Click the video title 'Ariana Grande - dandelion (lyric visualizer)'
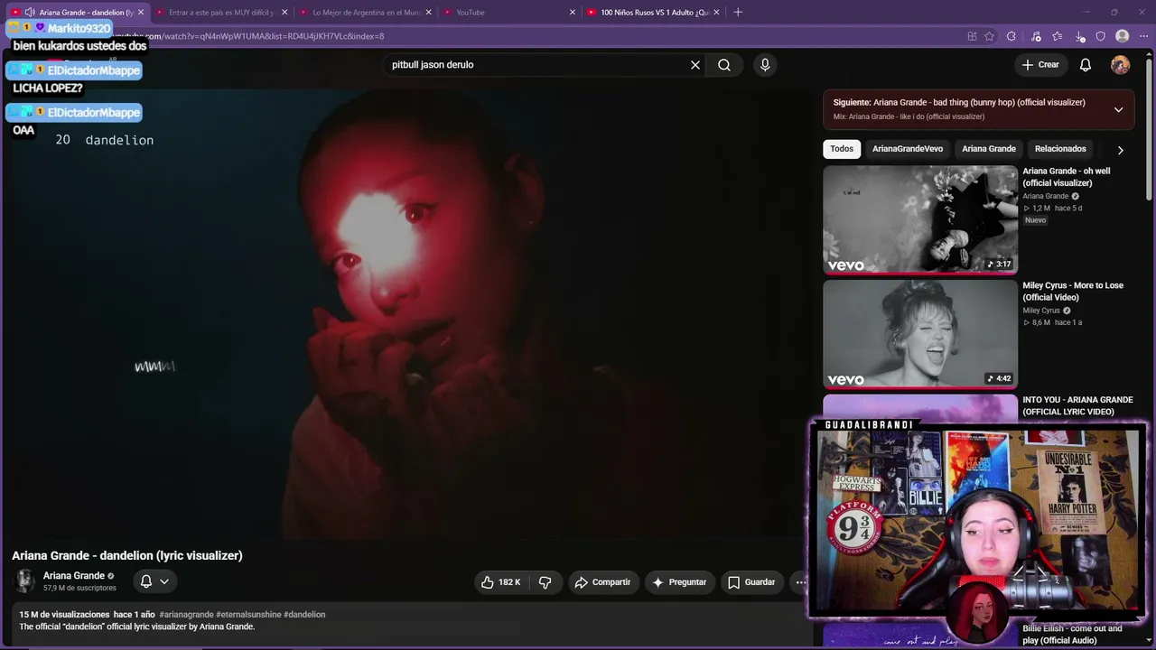Viewport: 1156px width, 650px height. [x=127, y=555]
